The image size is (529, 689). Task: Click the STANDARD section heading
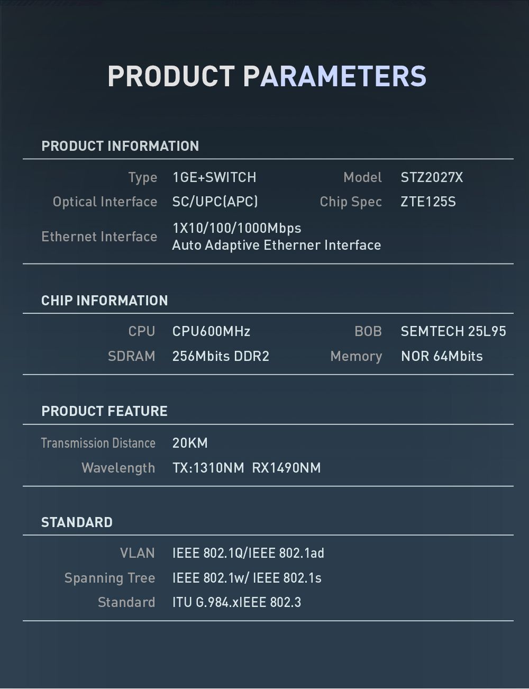(77, 522)
